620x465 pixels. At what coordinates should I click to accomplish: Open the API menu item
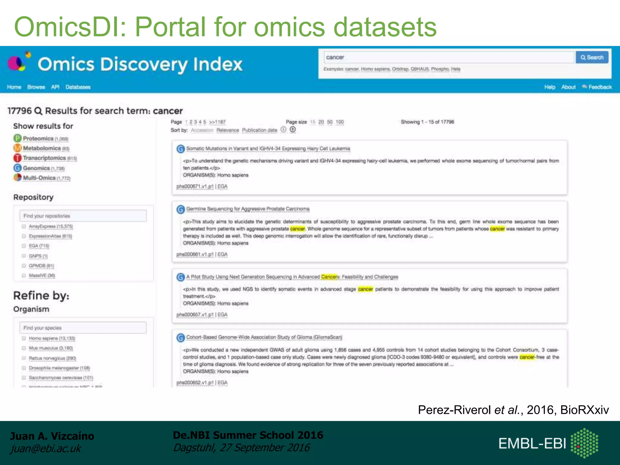pyautogui.click(x=55, y=87)
